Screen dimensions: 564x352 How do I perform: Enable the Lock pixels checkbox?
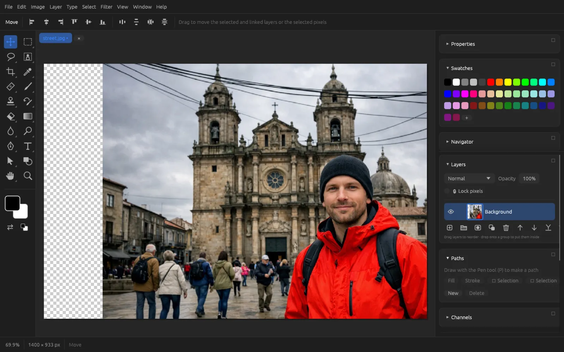[x=447, y=191]
